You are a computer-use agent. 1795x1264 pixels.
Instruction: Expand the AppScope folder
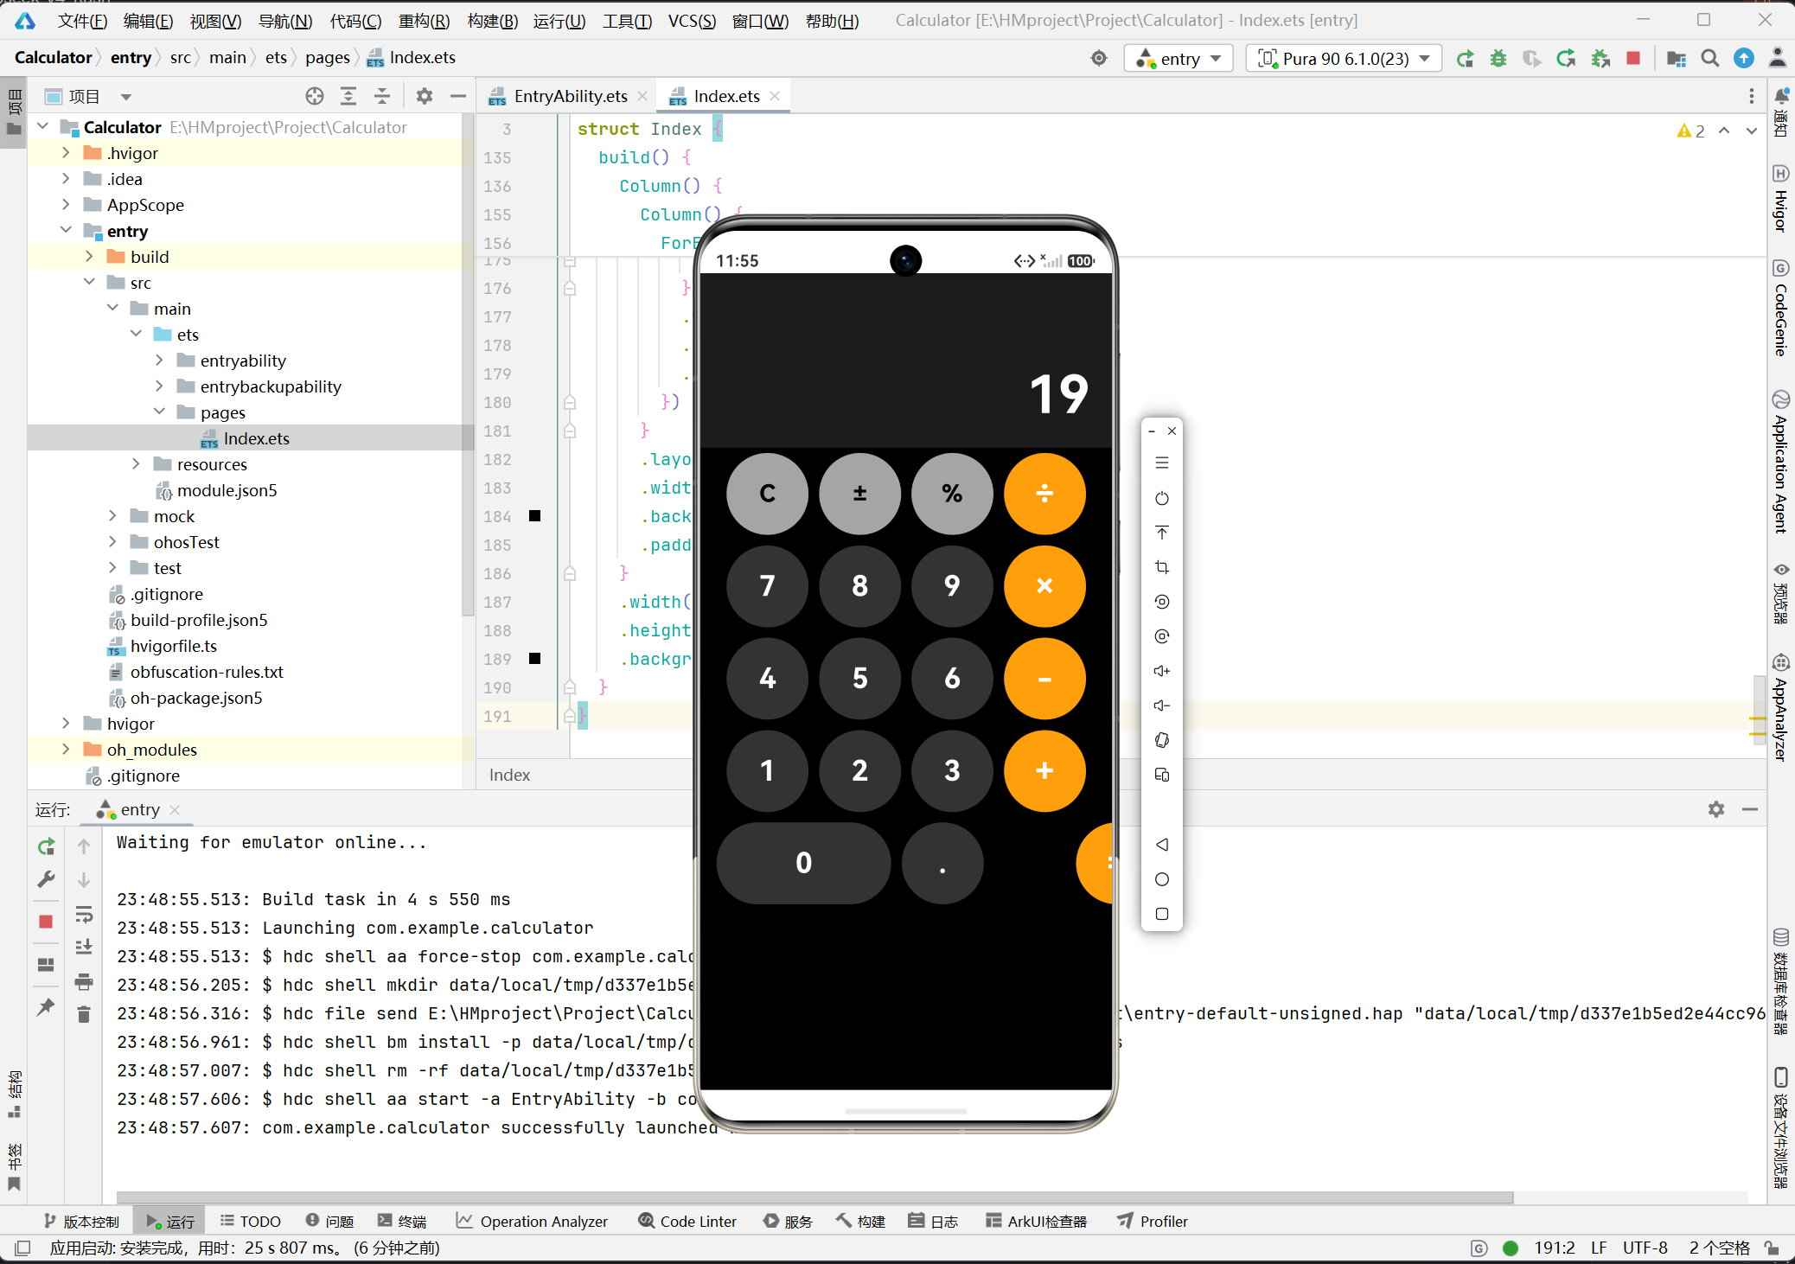tap(66, 205)
